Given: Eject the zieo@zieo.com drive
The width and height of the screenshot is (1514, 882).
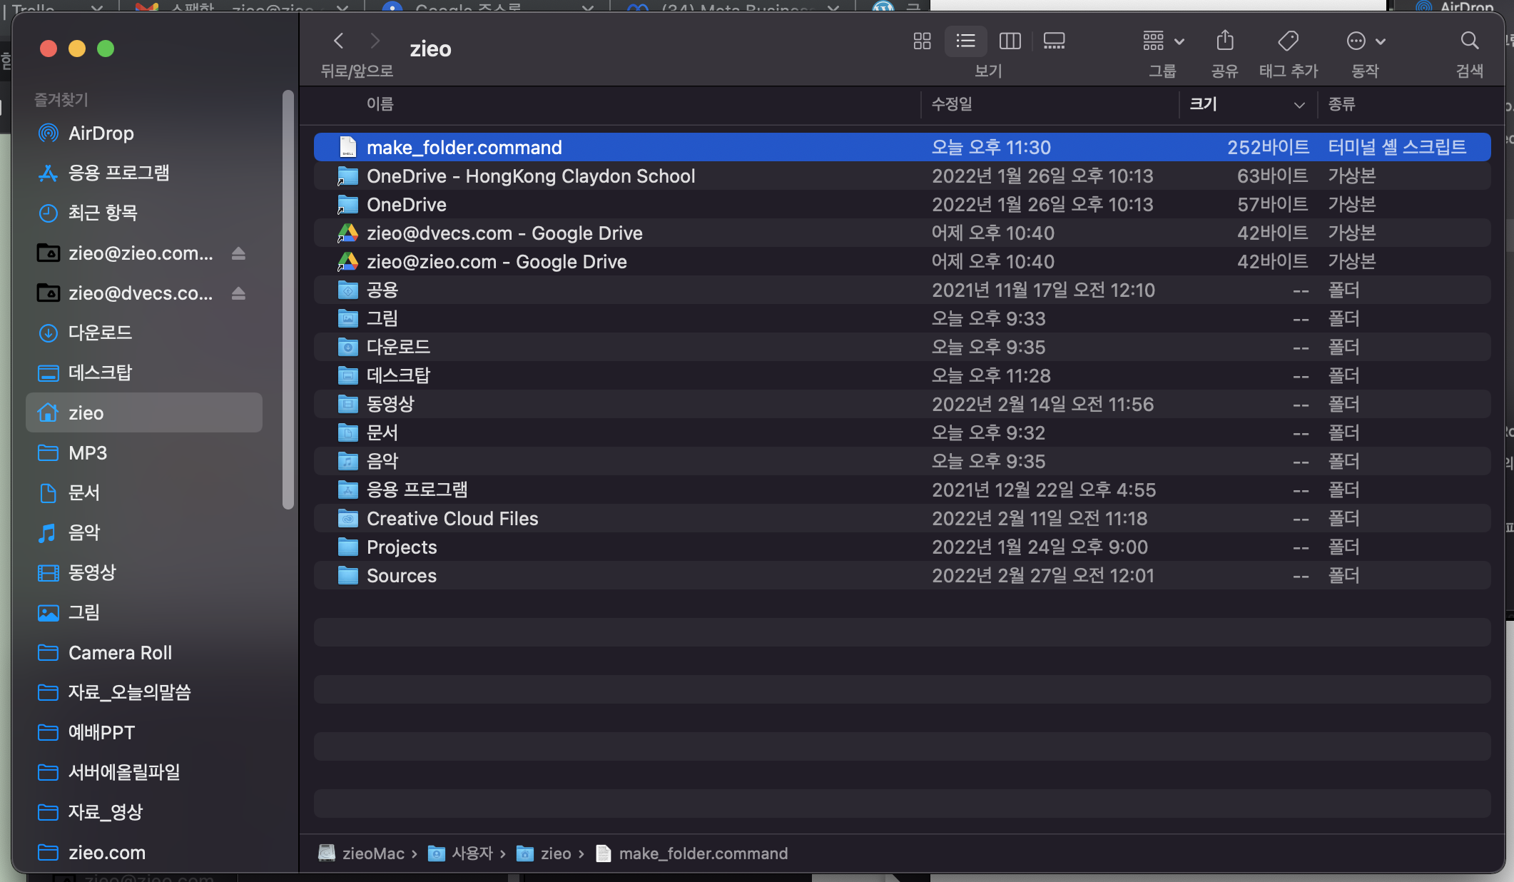Looking at the screenshot, I should click(x=238, y=253).
